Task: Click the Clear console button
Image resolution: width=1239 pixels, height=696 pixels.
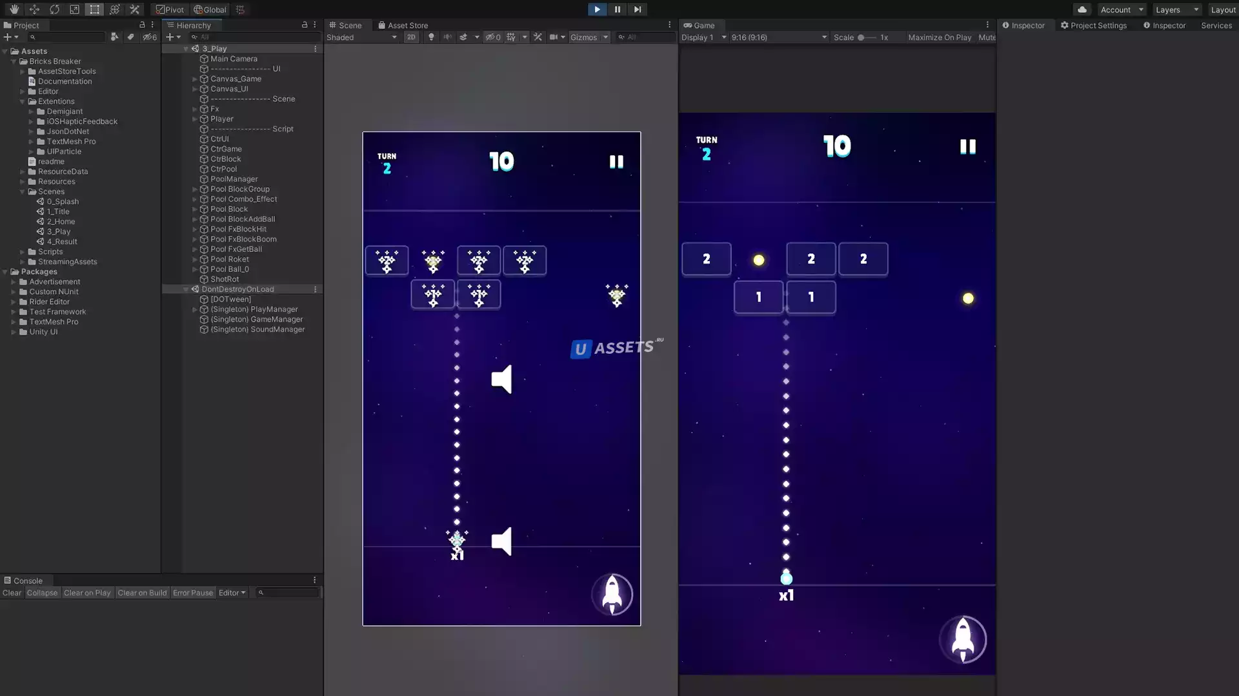Action: pyautogui.click(x=12, y=593)
